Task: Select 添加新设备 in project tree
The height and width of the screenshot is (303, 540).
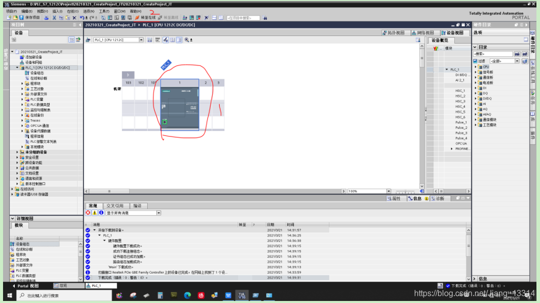Action: [x=33, y=57]
